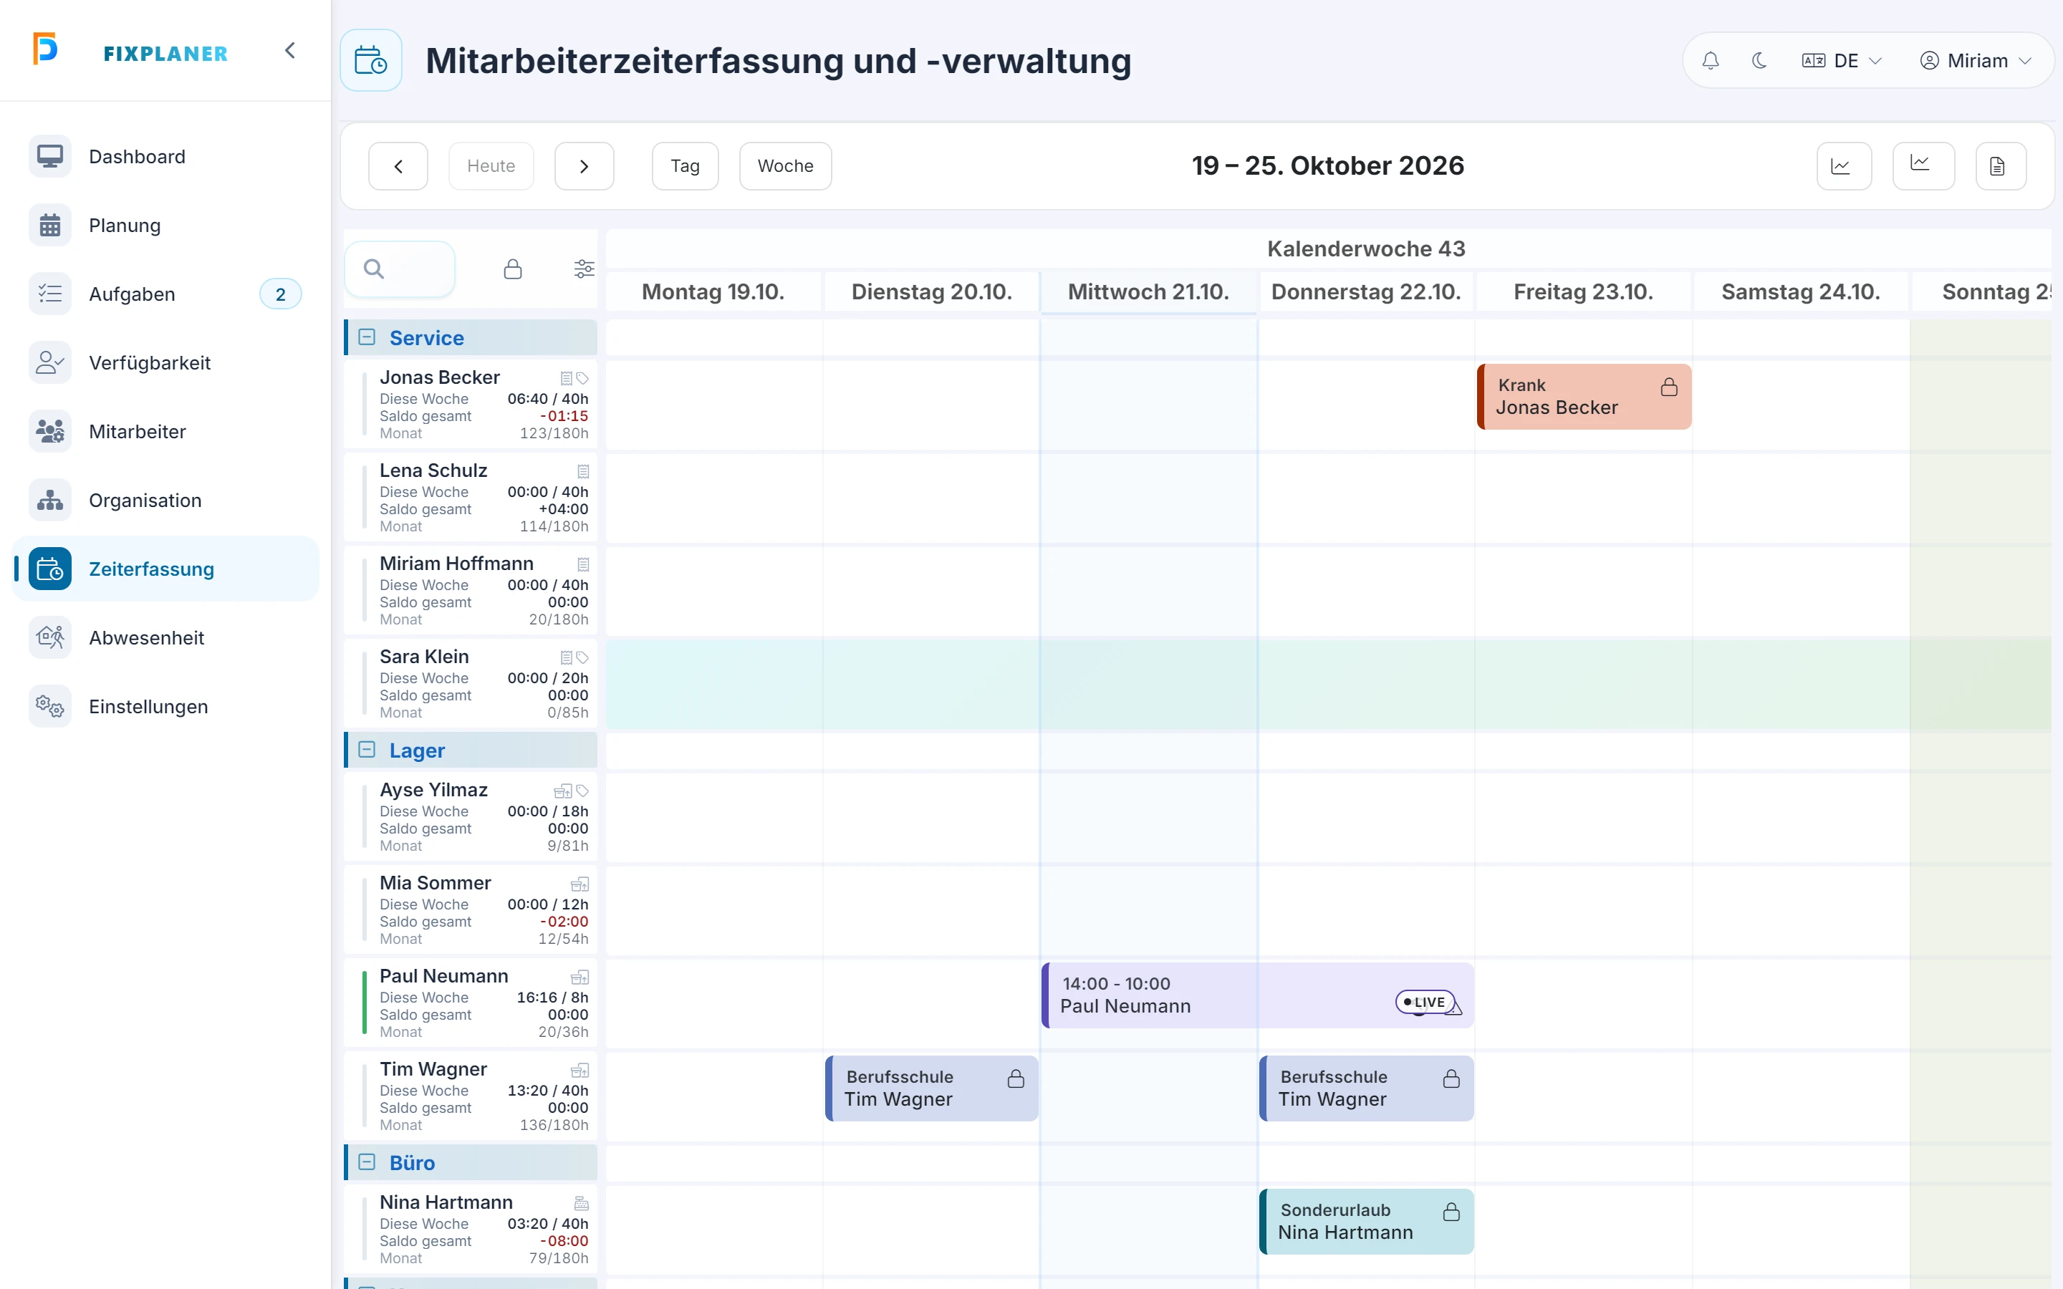The width and height of the screenshot is (2063, 1289).
Task: Click the tag icon next to Jonas Becker
Action: coord(583,379)
